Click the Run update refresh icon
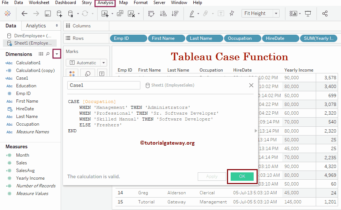 click(85, 14)
